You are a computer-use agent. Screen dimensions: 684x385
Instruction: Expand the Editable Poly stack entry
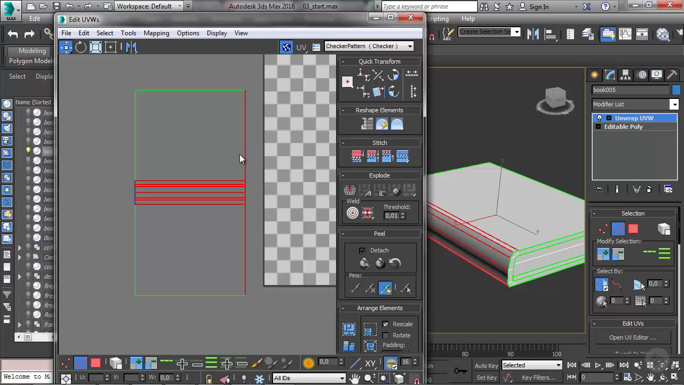tap(598, 127)
